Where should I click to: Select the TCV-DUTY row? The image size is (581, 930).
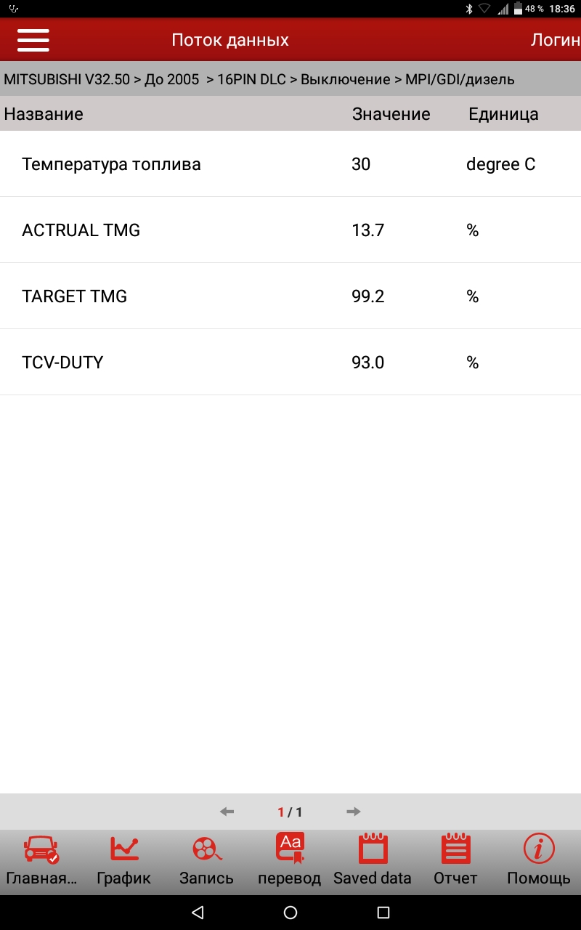pos(290,362)
